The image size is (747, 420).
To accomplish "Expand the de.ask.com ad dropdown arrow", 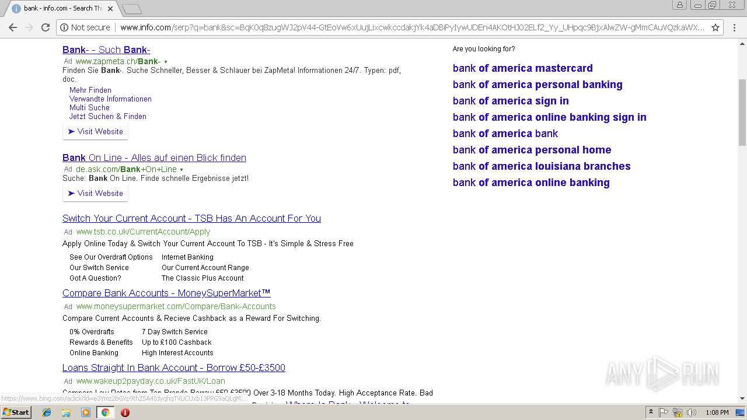I will (181, 170).
